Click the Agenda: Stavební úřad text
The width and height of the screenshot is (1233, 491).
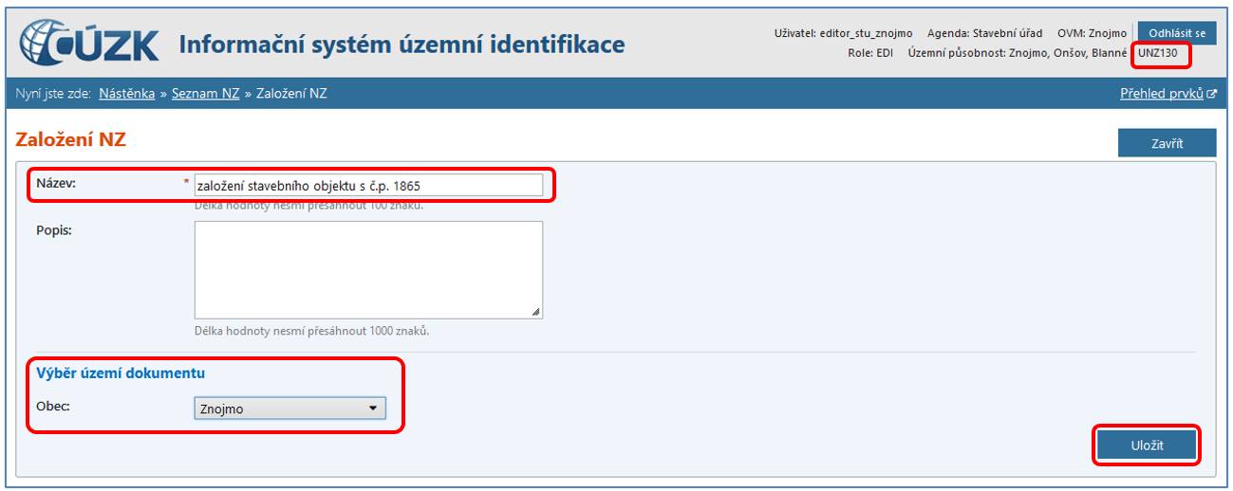tap(984, 33)
